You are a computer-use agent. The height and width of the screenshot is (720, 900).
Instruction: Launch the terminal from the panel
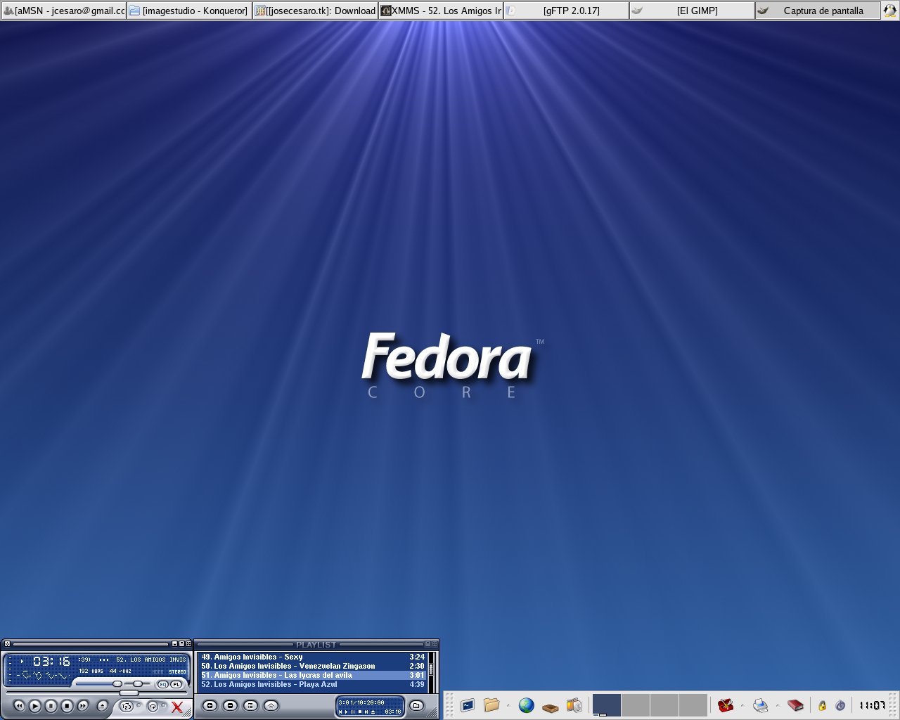point(468,705)
